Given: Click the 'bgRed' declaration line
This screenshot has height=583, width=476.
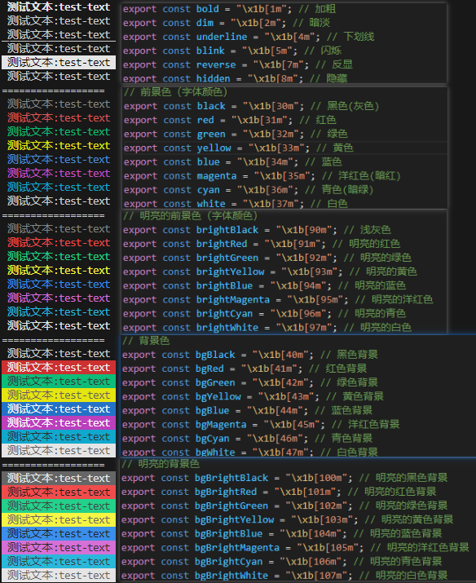Looking at the screenshot, I should coord(245,369).
